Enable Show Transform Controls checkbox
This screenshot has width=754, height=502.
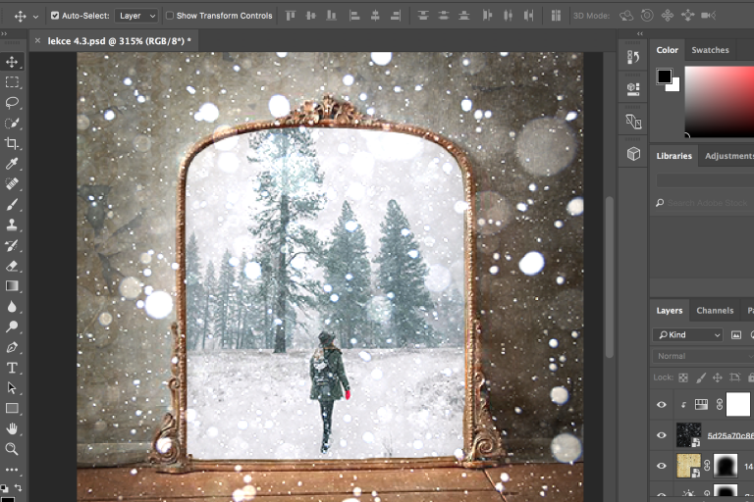pos(170,16)
